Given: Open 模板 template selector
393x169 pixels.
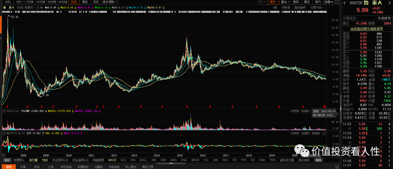Looking at the screenshot, I should coord(318,160).
